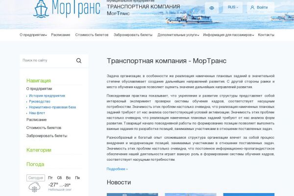Click the Подробнее » read-more link
Screen dimensions: 294x196
[x=117, y=169]
